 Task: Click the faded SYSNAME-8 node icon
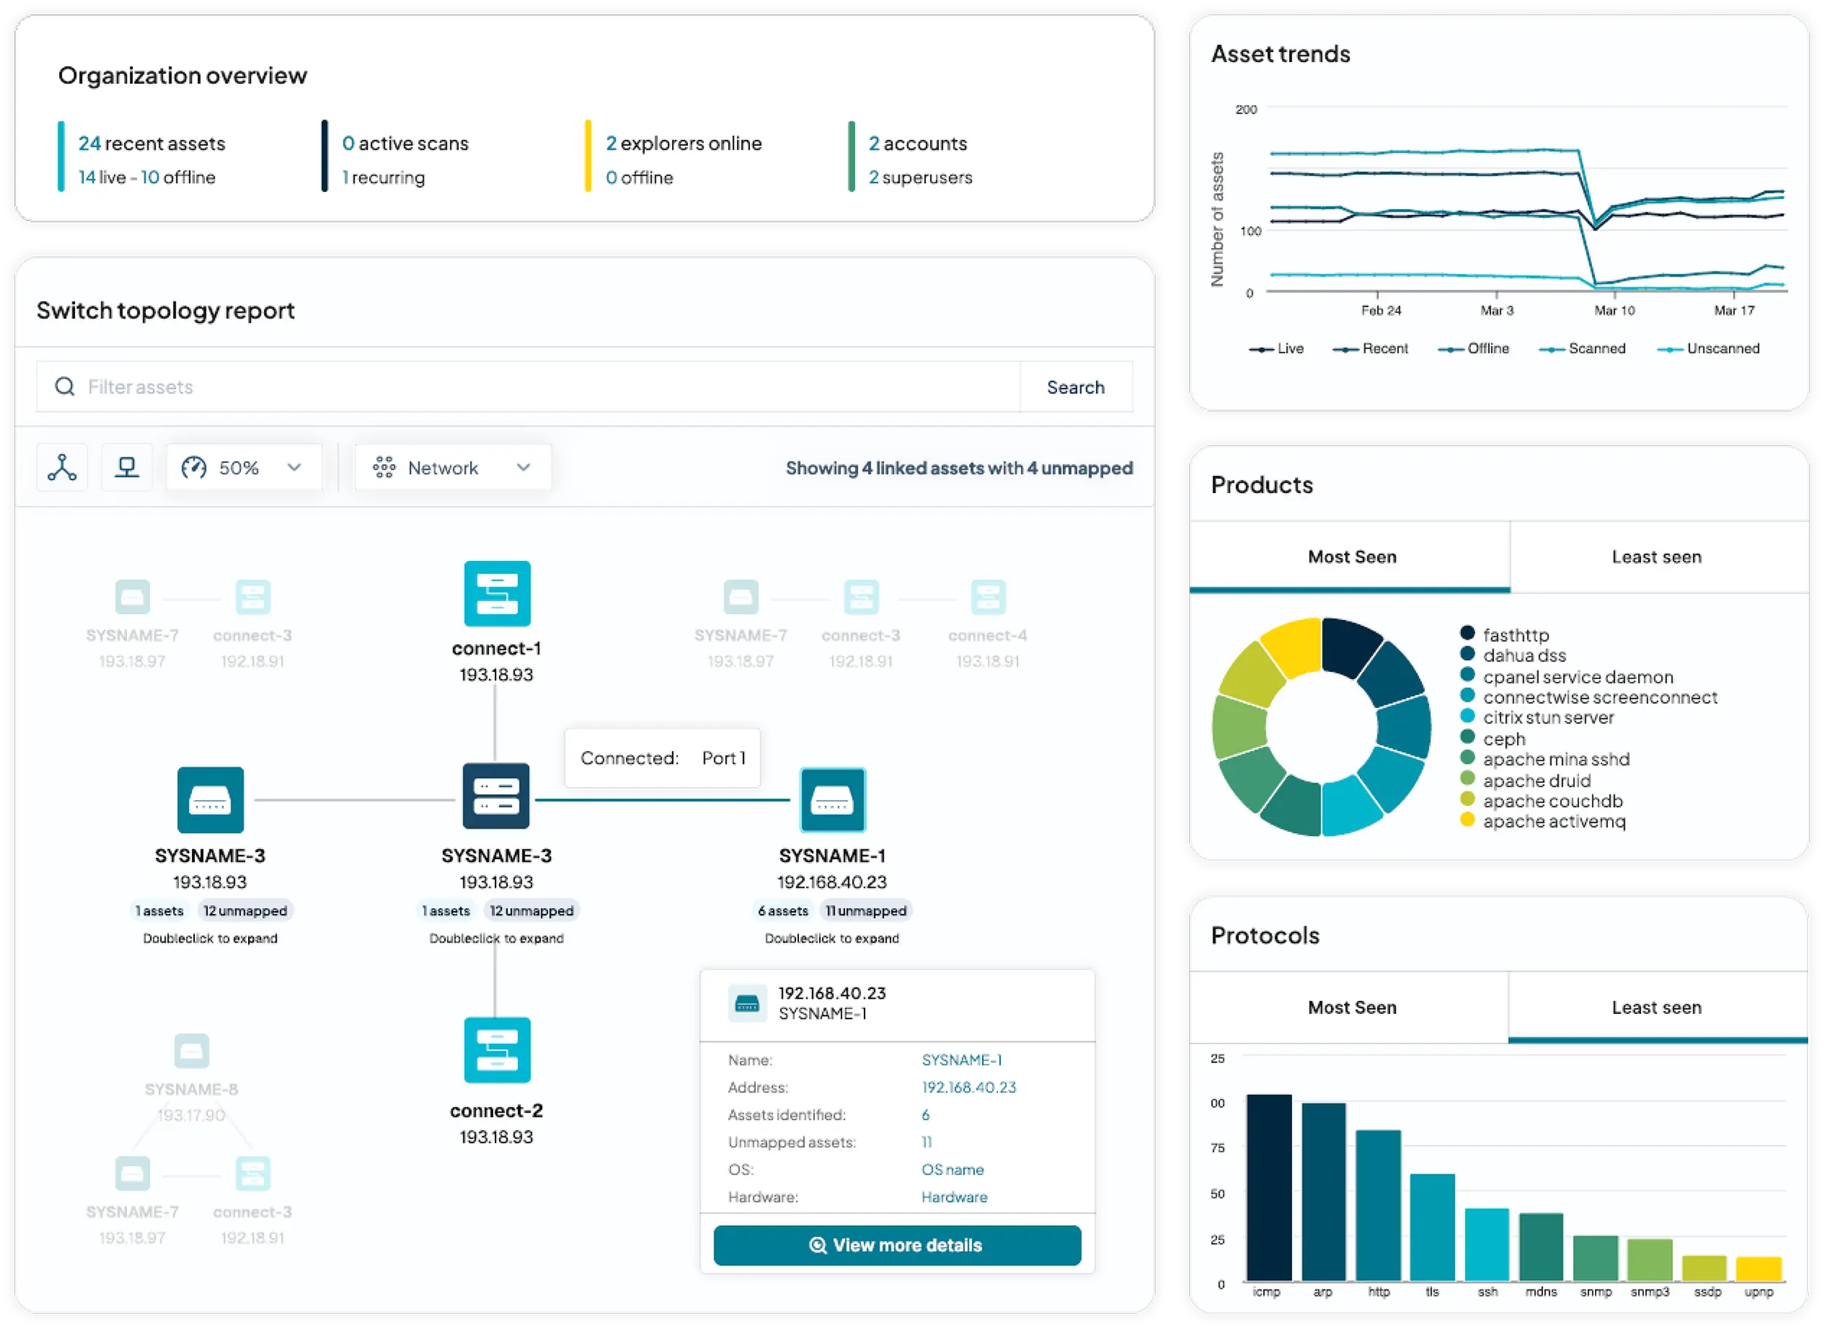click(x=191, y=1050)
